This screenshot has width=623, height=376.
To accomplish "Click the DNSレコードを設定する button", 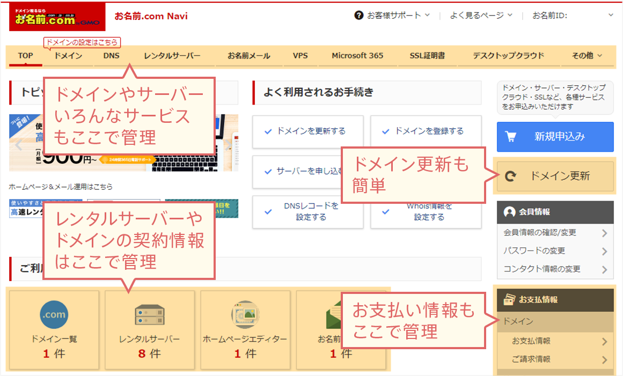I will click(308, 212).
